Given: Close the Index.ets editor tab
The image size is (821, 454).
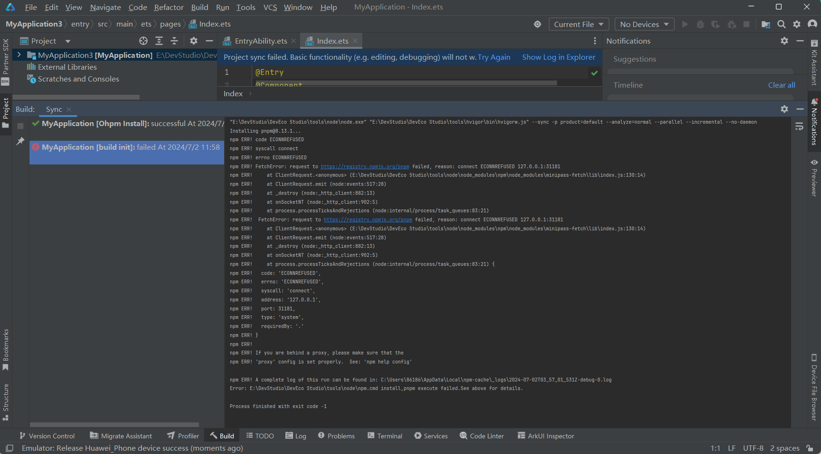Looking at the screenshot, I should (355, 41).
